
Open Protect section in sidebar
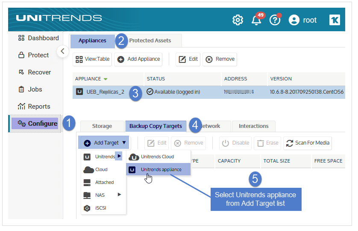click(33, 55)
